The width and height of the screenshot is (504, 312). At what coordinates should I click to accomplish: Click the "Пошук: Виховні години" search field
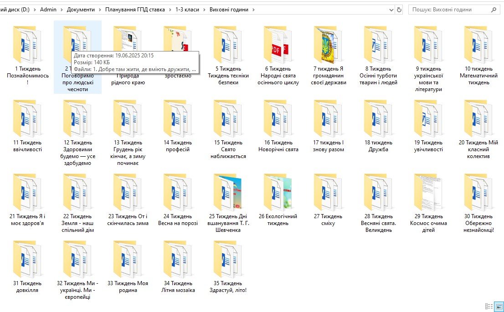(449, 10)
